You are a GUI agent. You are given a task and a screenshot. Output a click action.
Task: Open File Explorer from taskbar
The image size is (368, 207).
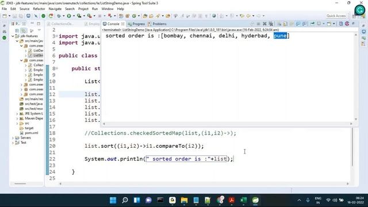pos(184,200)
